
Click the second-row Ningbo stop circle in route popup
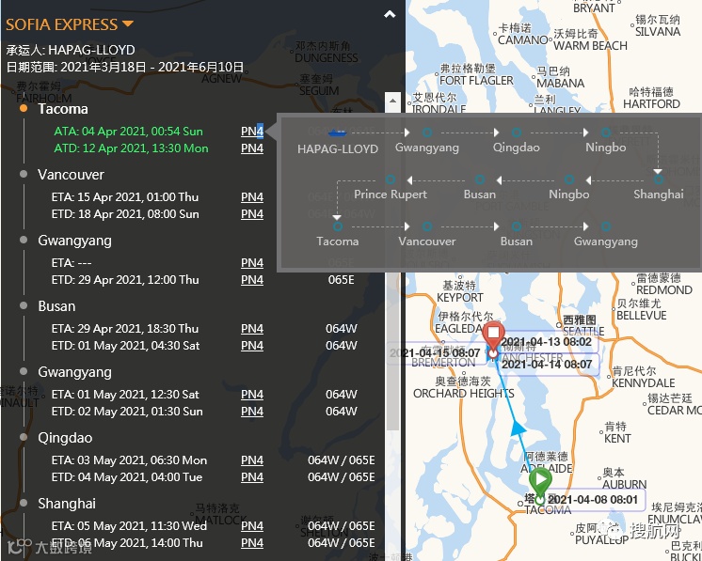(x=569, y=179)
